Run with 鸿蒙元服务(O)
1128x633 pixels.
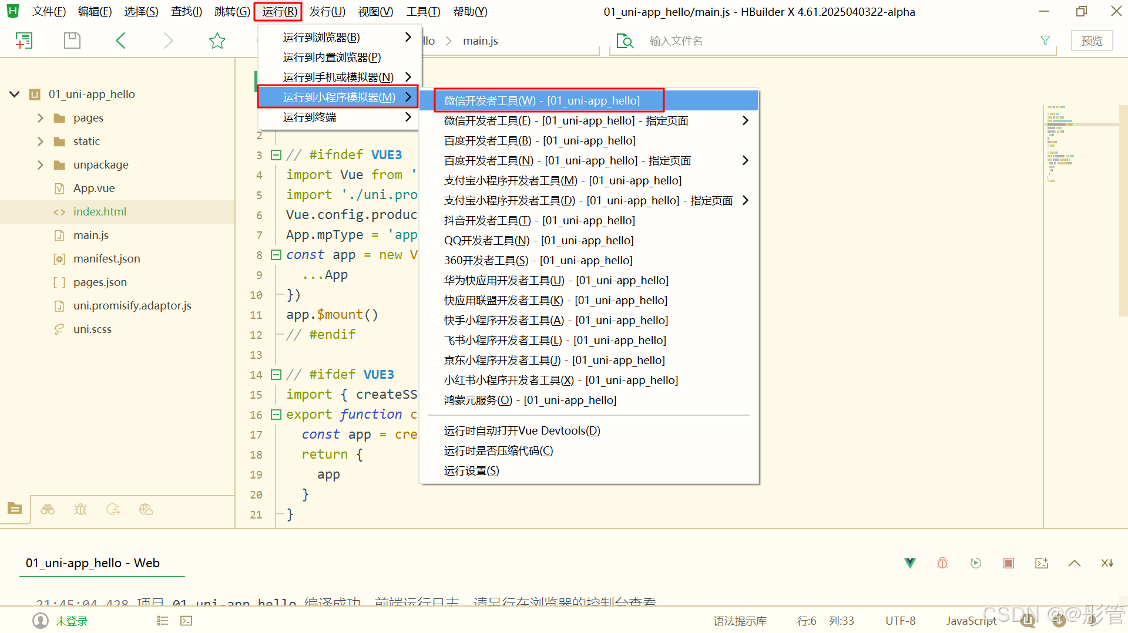click(589, 400)
